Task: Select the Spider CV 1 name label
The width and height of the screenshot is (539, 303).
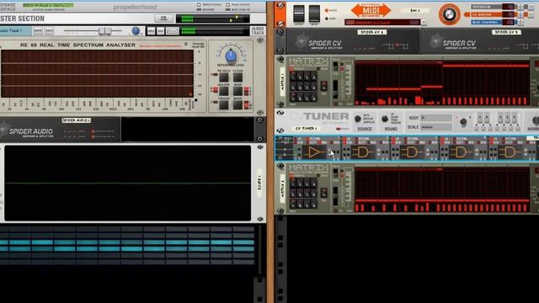Action: point(372,32)
